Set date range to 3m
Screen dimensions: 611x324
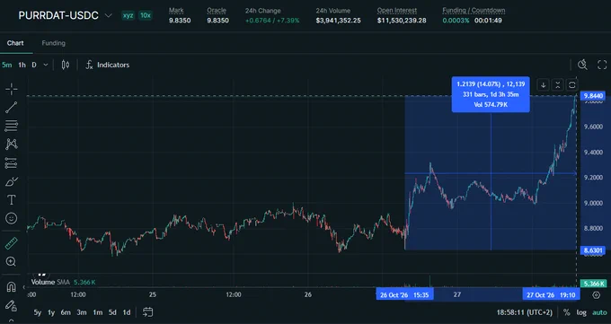(x=82, y=312)
